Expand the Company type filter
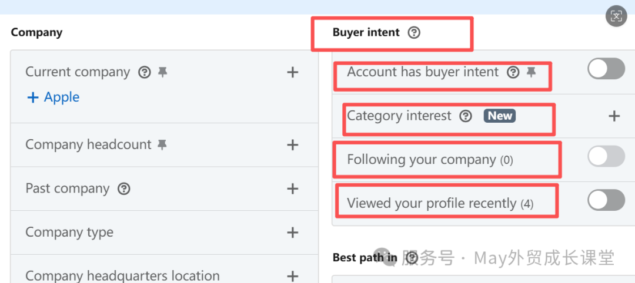Image resolution: width=635 pixels, height=283 pixels. [x=292, y=233]
